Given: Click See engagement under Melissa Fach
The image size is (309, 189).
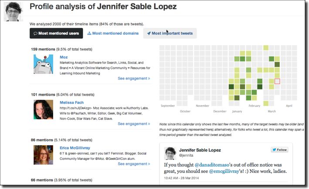Looking at the screenshot, I should pos(134,124).
